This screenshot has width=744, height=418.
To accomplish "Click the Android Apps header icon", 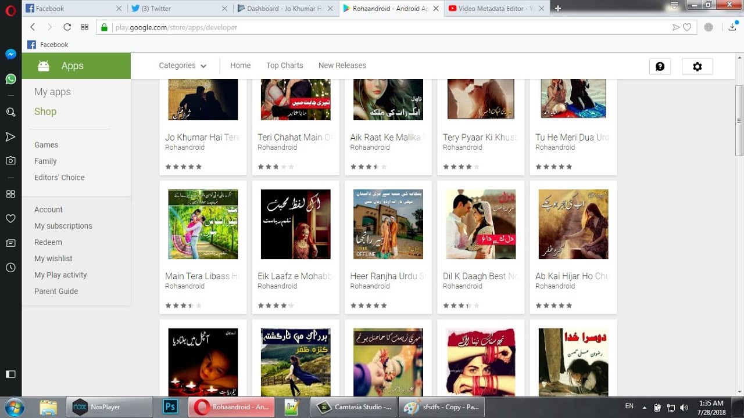I will 44,66.
